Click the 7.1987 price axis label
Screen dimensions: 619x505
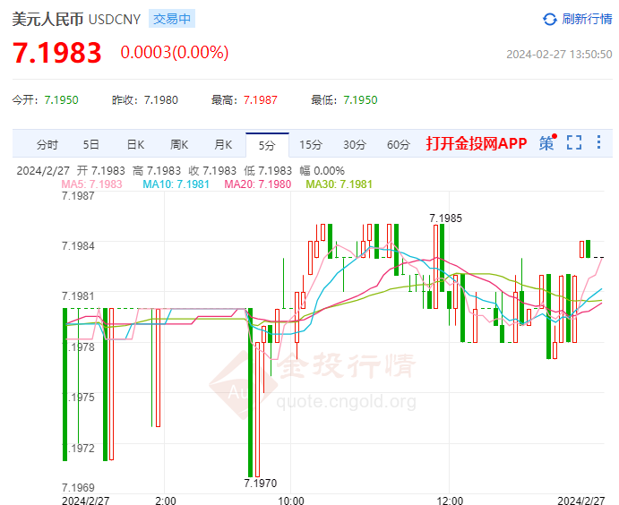(78, 196)
